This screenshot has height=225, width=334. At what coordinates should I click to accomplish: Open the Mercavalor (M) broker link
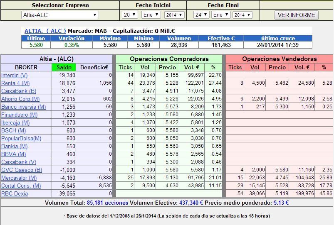19,178
